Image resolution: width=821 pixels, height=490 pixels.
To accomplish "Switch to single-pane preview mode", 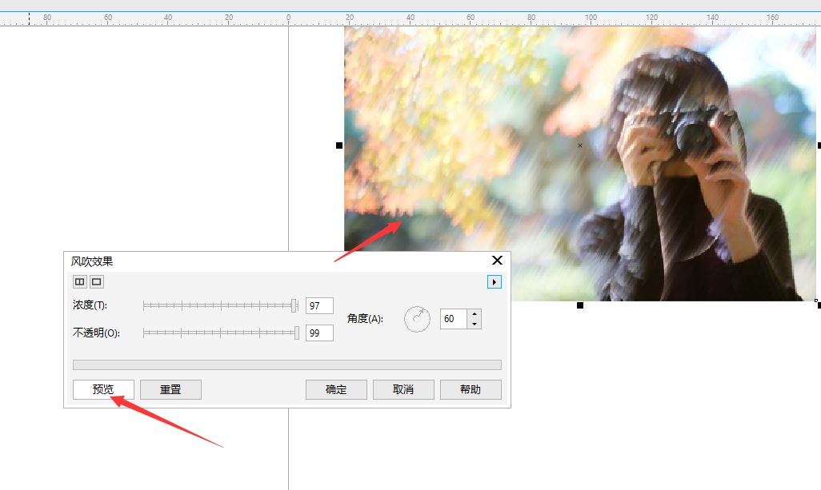I will pyautogui.click(x=96, y=281).
